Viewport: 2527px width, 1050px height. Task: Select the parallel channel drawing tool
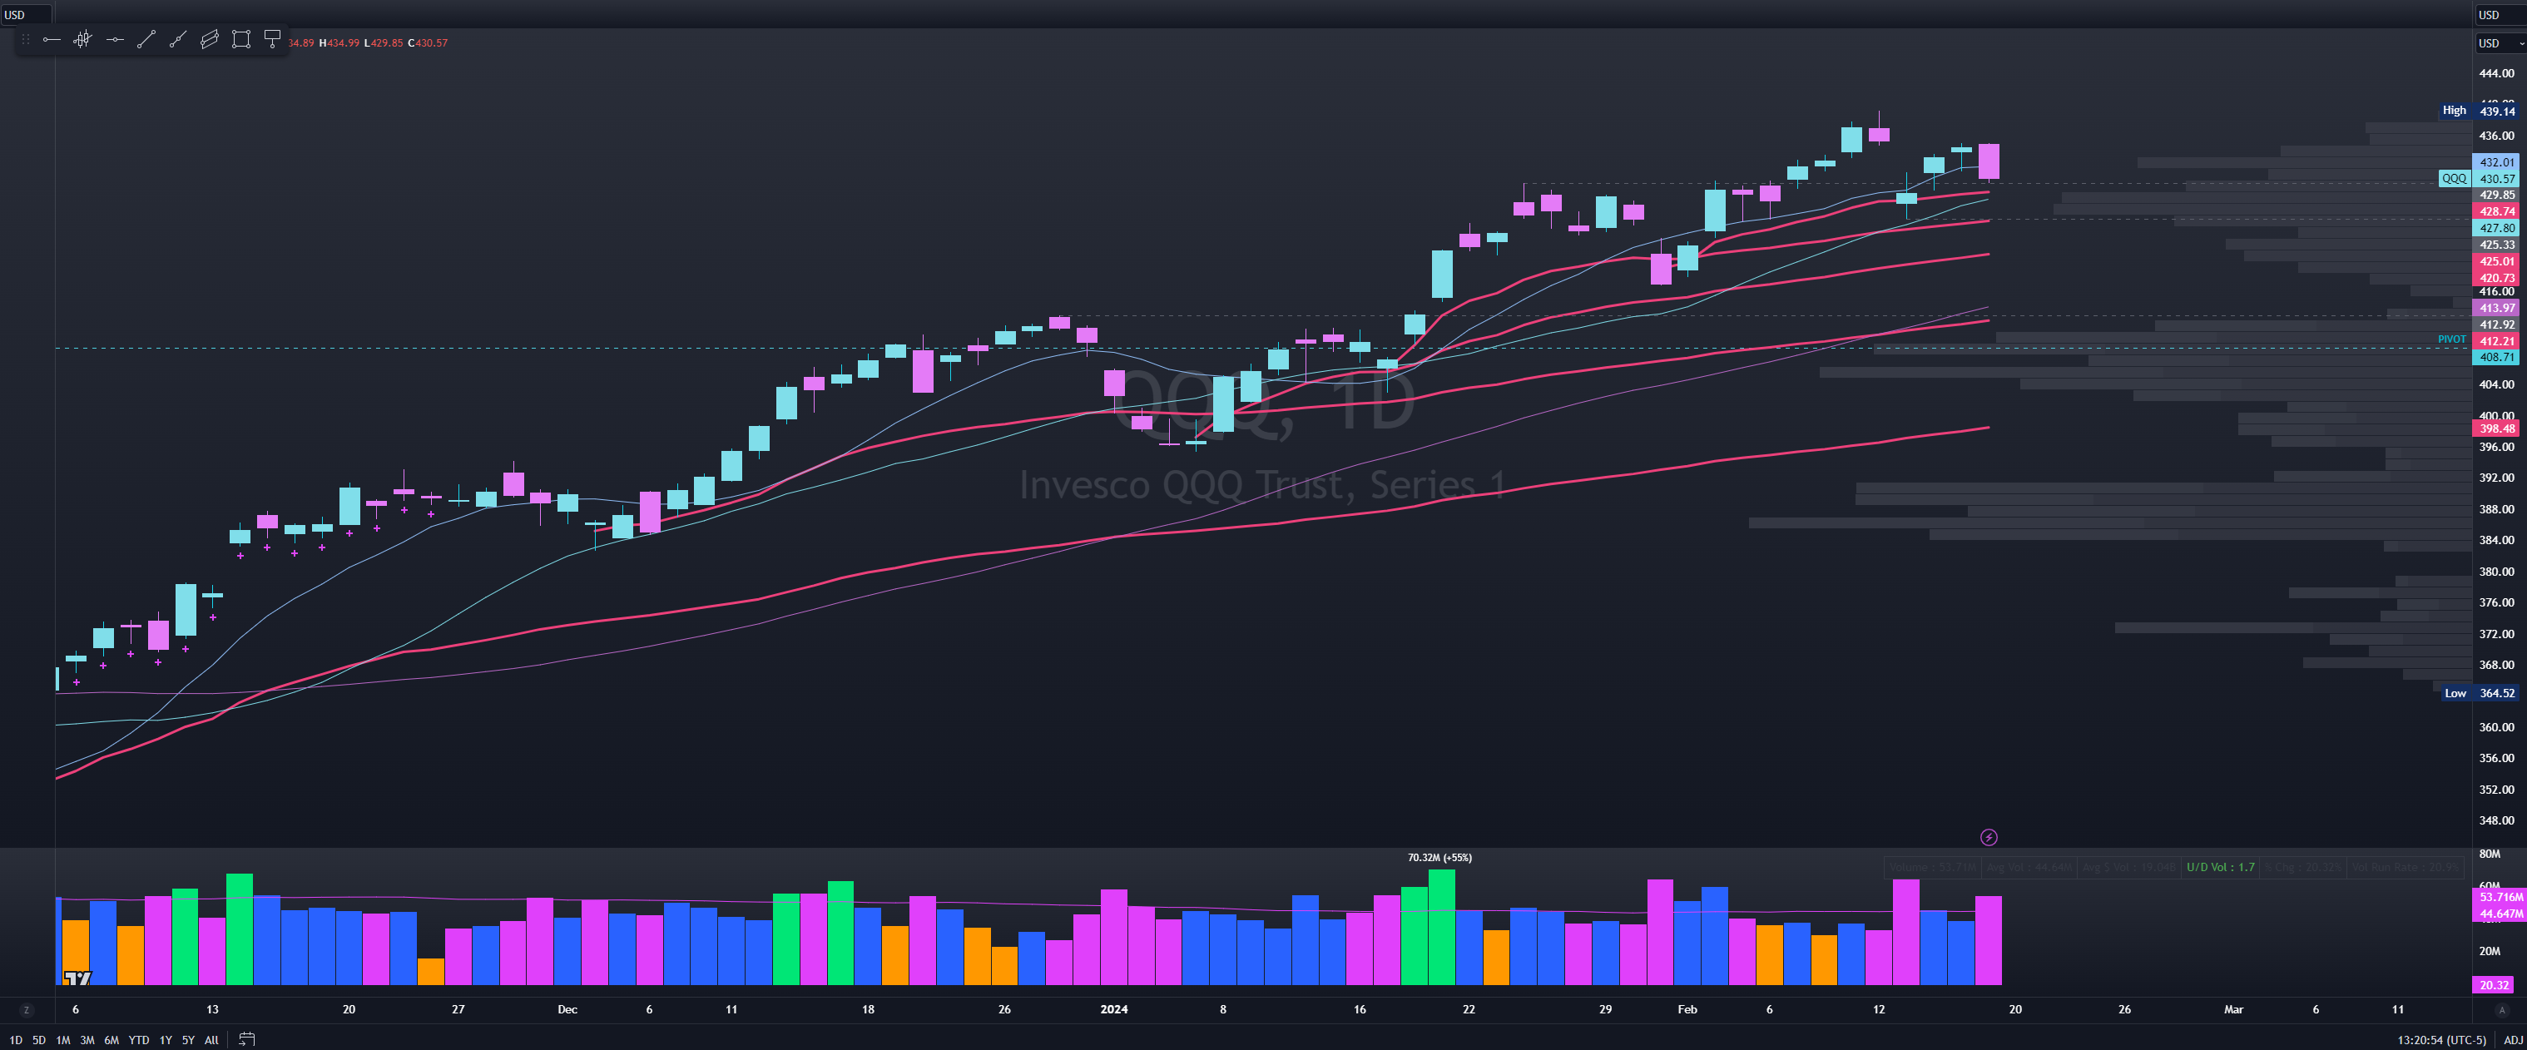tap(209, 39)
